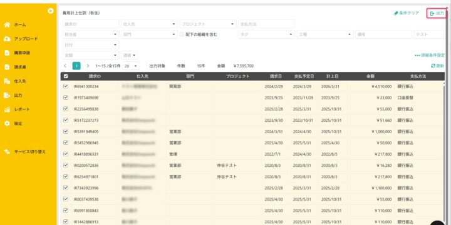The image size is (451, 225).
Task: Uncheck row IR1973409698 checkbox
Action: [66, 97]
